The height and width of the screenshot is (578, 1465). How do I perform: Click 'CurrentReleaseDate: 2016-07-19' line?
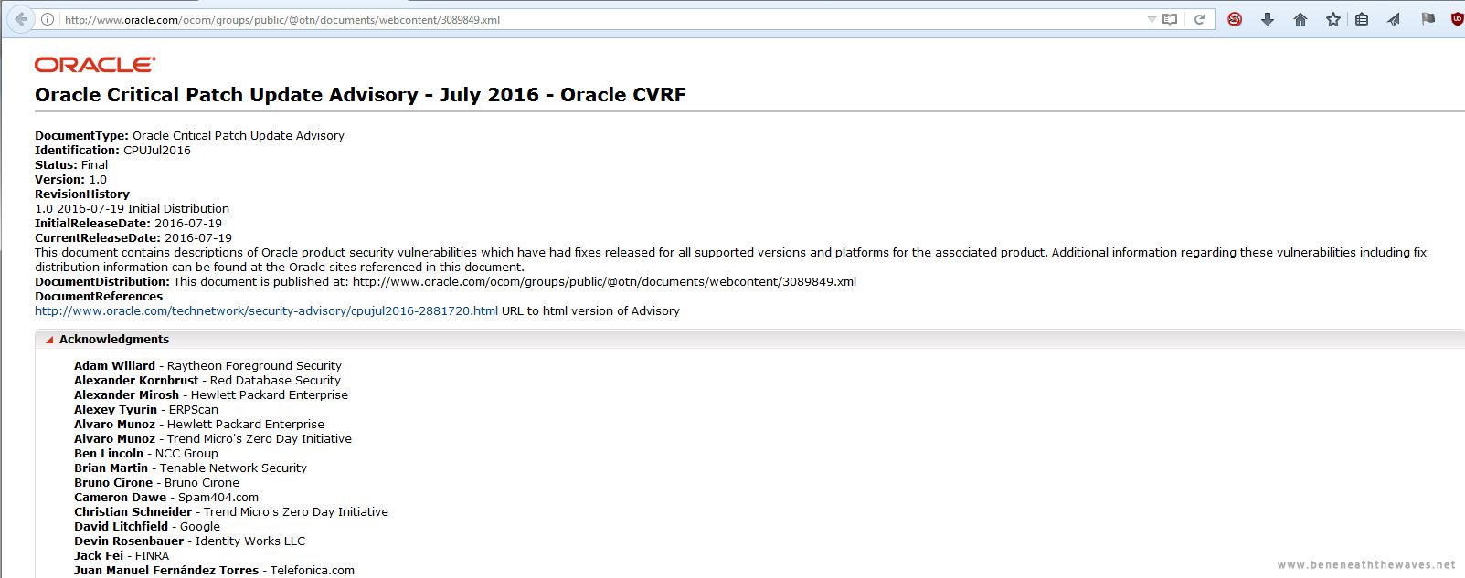pyautogui.click(x=133, y=237)
